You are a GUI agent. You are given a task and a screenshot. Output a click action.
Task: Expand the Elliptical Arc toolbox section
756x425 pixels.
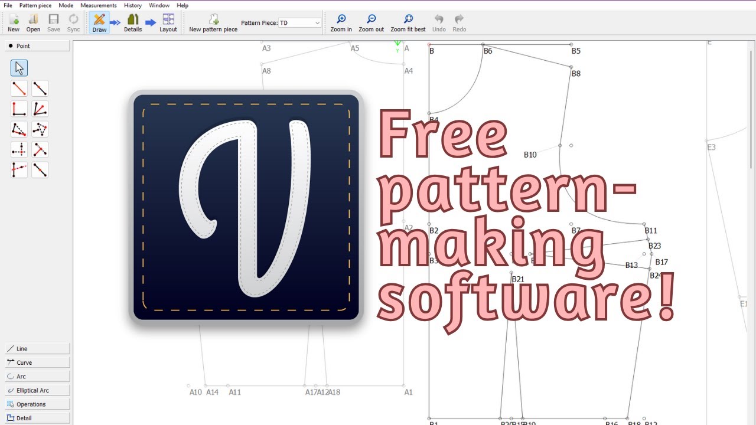[37, 390]
